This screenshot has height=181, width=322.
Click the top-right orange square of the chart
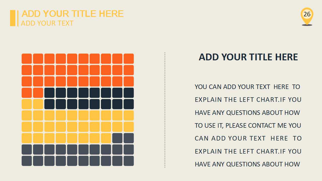pos(129,59)
